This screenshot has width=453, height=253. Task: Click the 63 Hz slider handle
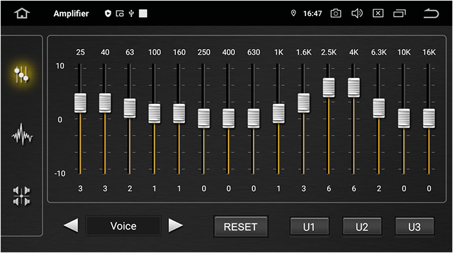(129, 108)
